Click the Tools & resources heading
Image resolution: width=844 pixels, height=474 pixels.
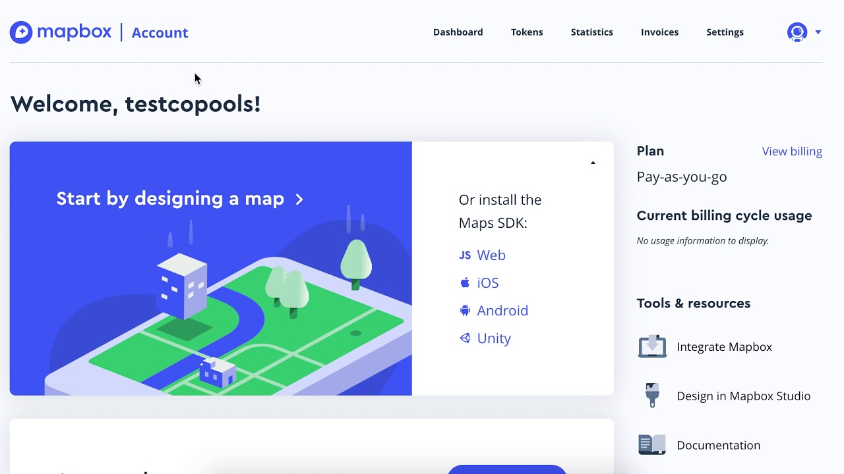click(694, 303)
